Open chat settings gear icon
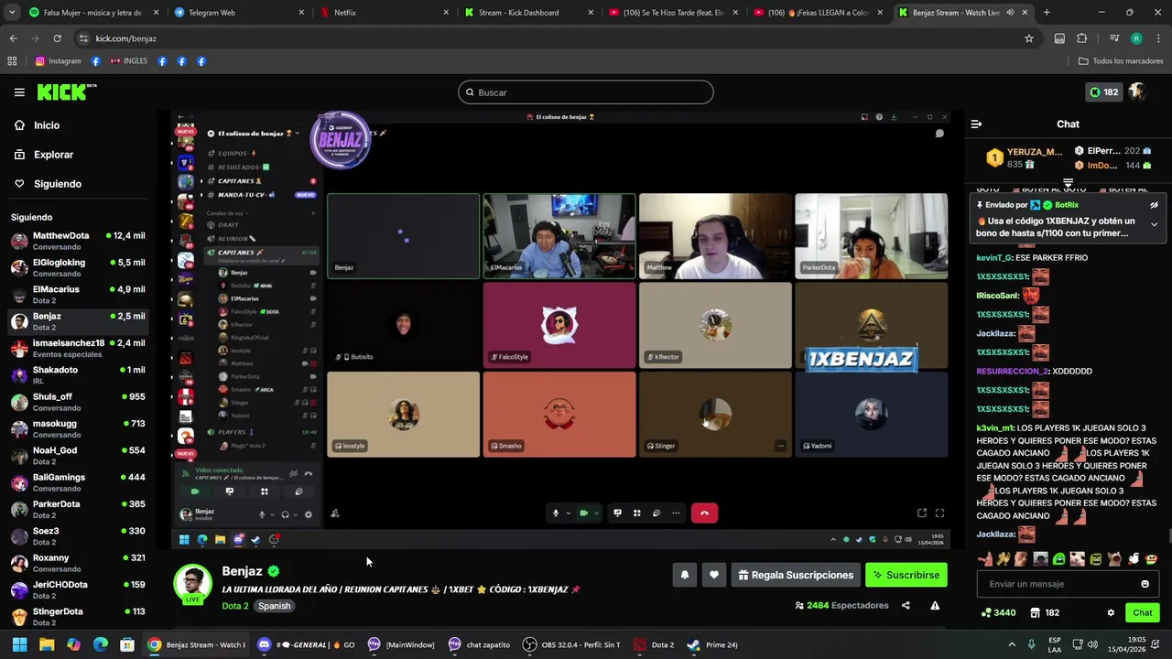This screenshot has height=659, width=1172. click(x=1111, y=612)
